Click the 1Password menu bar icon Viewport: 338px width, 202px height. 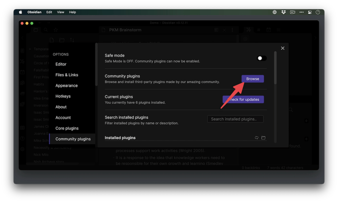click(274, 12)
